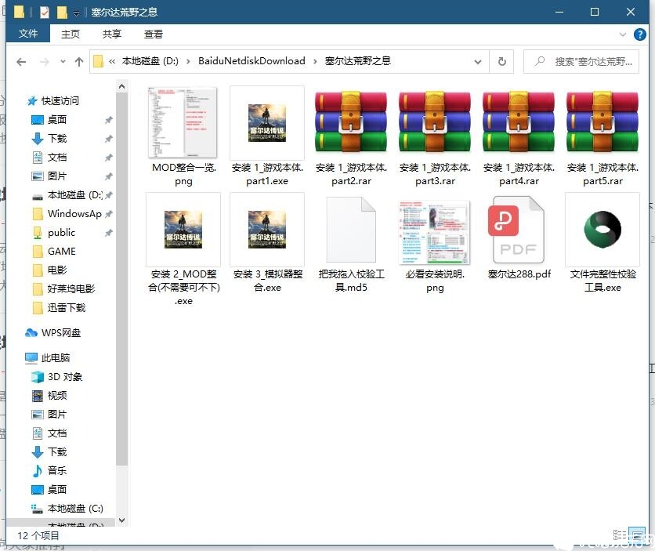This screenshot has height=551, width=655.
Task: Expand the ribbon with chevron arrow
Action: click(x=622, y=34)
